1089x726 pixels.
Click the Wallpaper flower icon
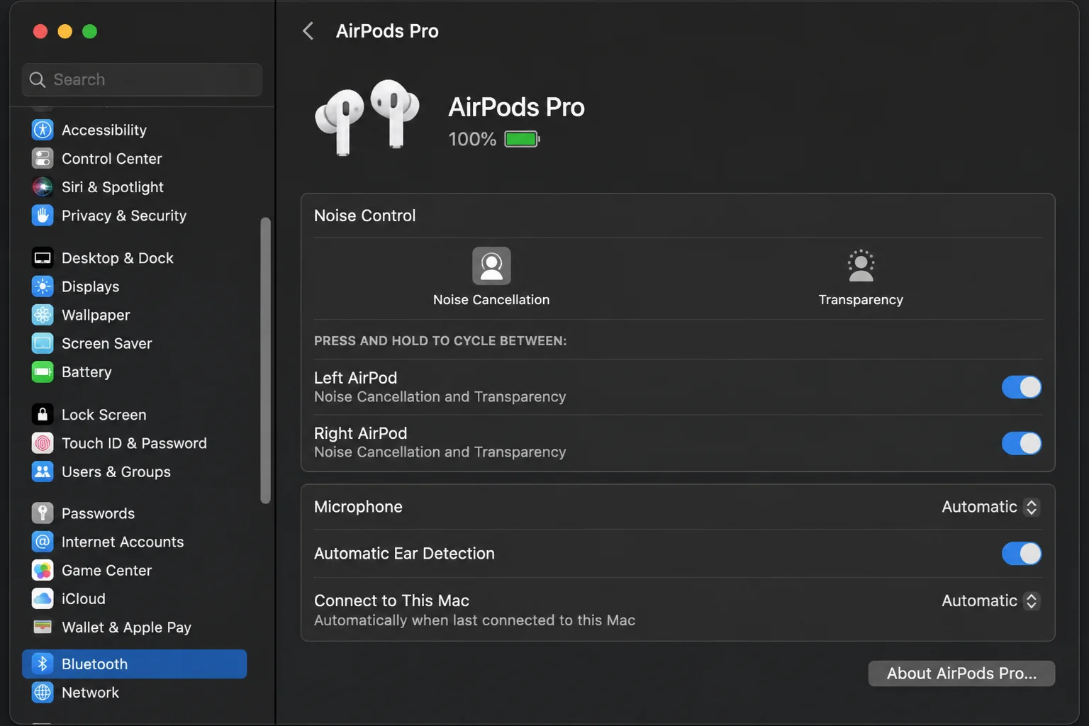coord(43,314)
